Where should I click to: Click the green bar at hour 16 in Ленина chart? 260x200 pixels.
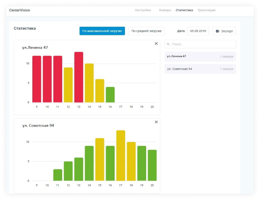tap(110, 95)
